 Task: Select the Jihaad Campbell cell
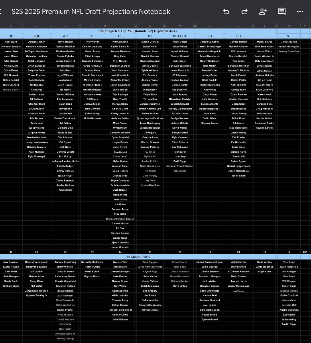point(210,42)
